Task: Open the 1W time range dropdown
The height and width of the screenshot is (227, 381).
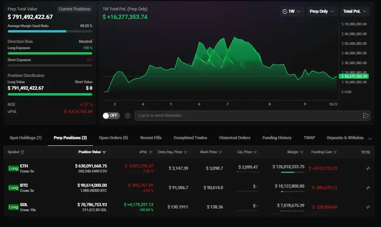Action: 292,12
